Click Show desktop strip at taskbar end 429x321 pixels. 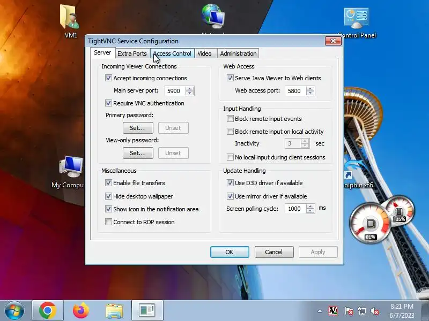(426, 311)
